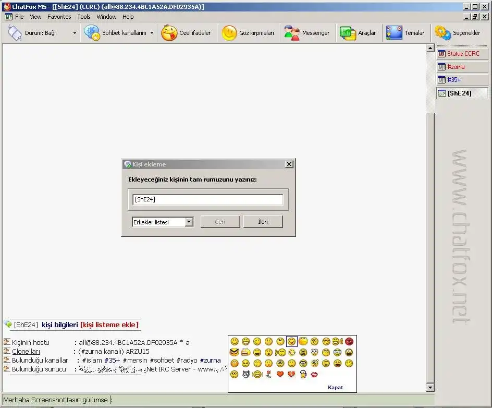Switch to the Status CCRC window tab
Screen dimensions: 492x408
coord(462,54)
